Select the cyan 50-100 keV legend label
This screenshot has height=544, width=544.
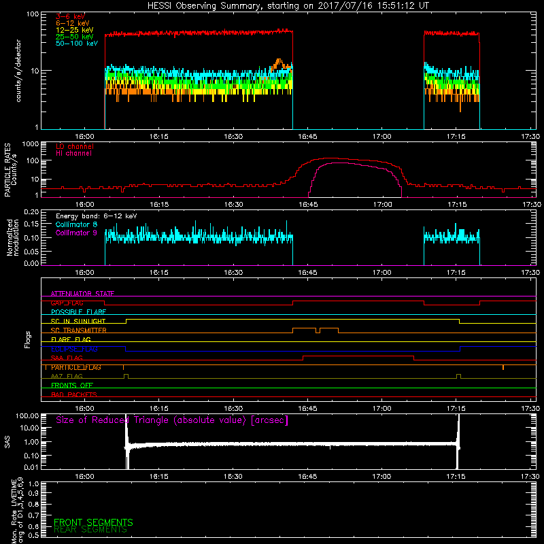coord(77,44)
